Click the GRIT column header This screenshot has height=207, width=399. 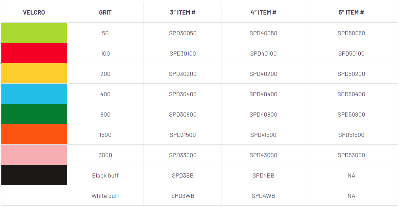tap(105, 13)
